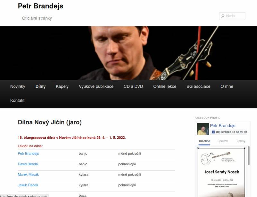Select the Timeline tab

[204, 141]
